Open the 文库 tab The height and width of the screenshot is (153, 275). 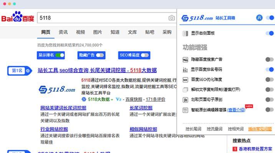point(132,32)
